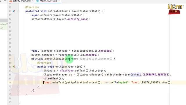Click 'mTextView' declaration on line 32
The width and height of the screenshot is (186, 105).
click(x=61, y=51)
